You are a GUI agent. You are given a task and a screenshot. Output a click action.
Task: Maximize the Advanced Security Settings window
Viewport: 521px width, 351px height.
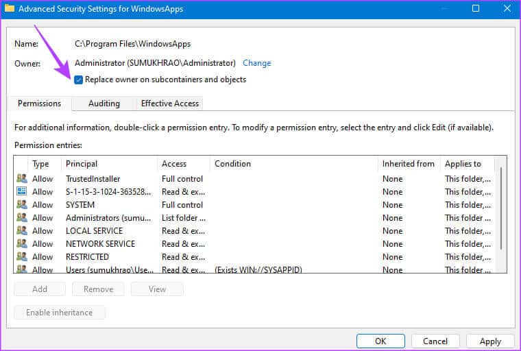476,8
